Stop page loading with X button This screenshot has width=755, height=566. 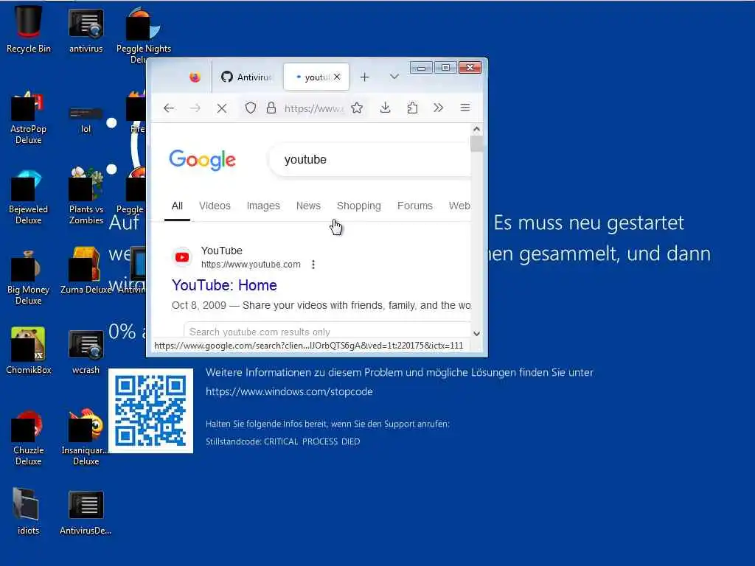pos(221,108)
